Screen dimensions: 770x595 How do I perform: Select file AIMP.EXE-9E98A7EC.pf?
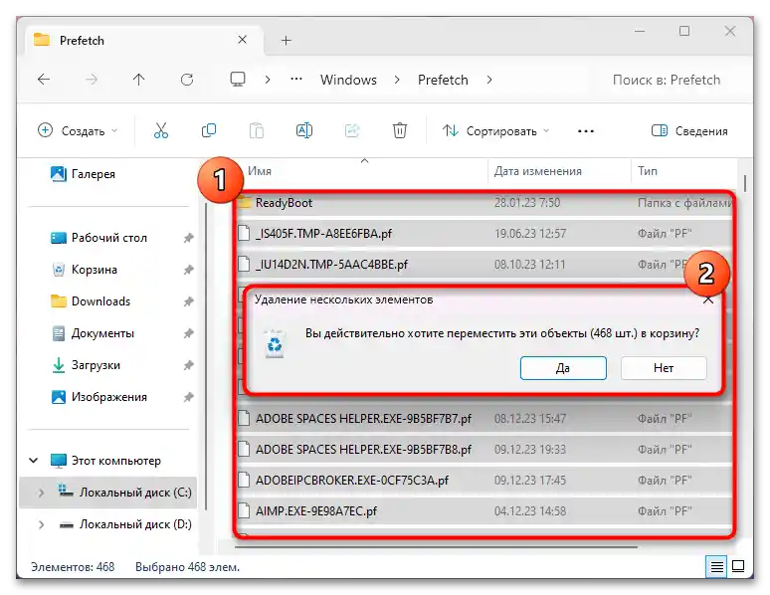(485, 511)
